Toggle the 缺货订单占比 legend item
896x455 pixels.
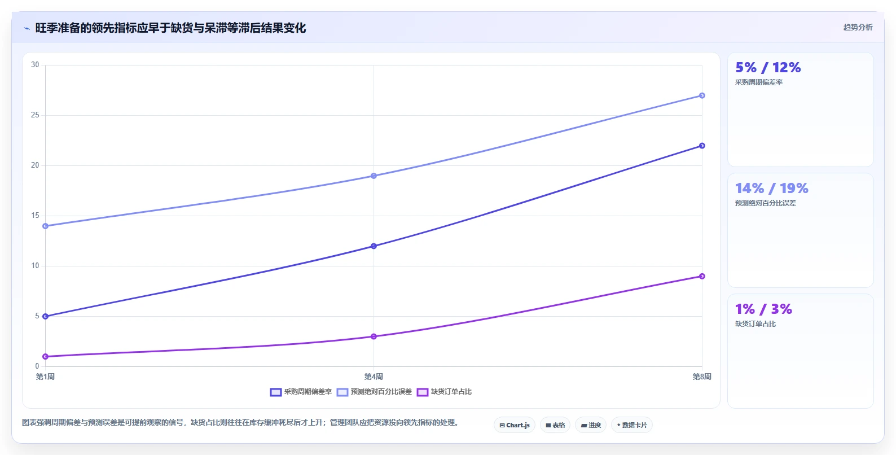[x=444, y=392]
